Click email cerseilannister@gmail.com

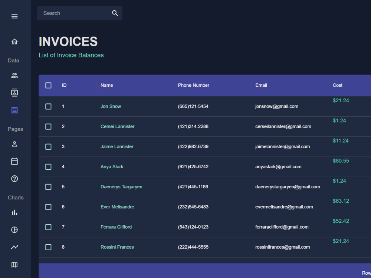(x=283, y=126)
